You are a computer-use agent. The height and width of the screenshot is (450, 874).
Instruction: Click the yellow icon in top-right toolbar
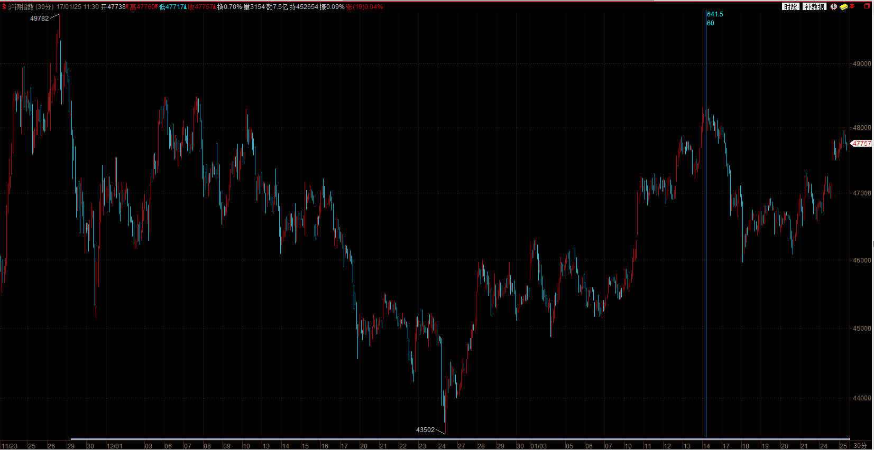844,6
